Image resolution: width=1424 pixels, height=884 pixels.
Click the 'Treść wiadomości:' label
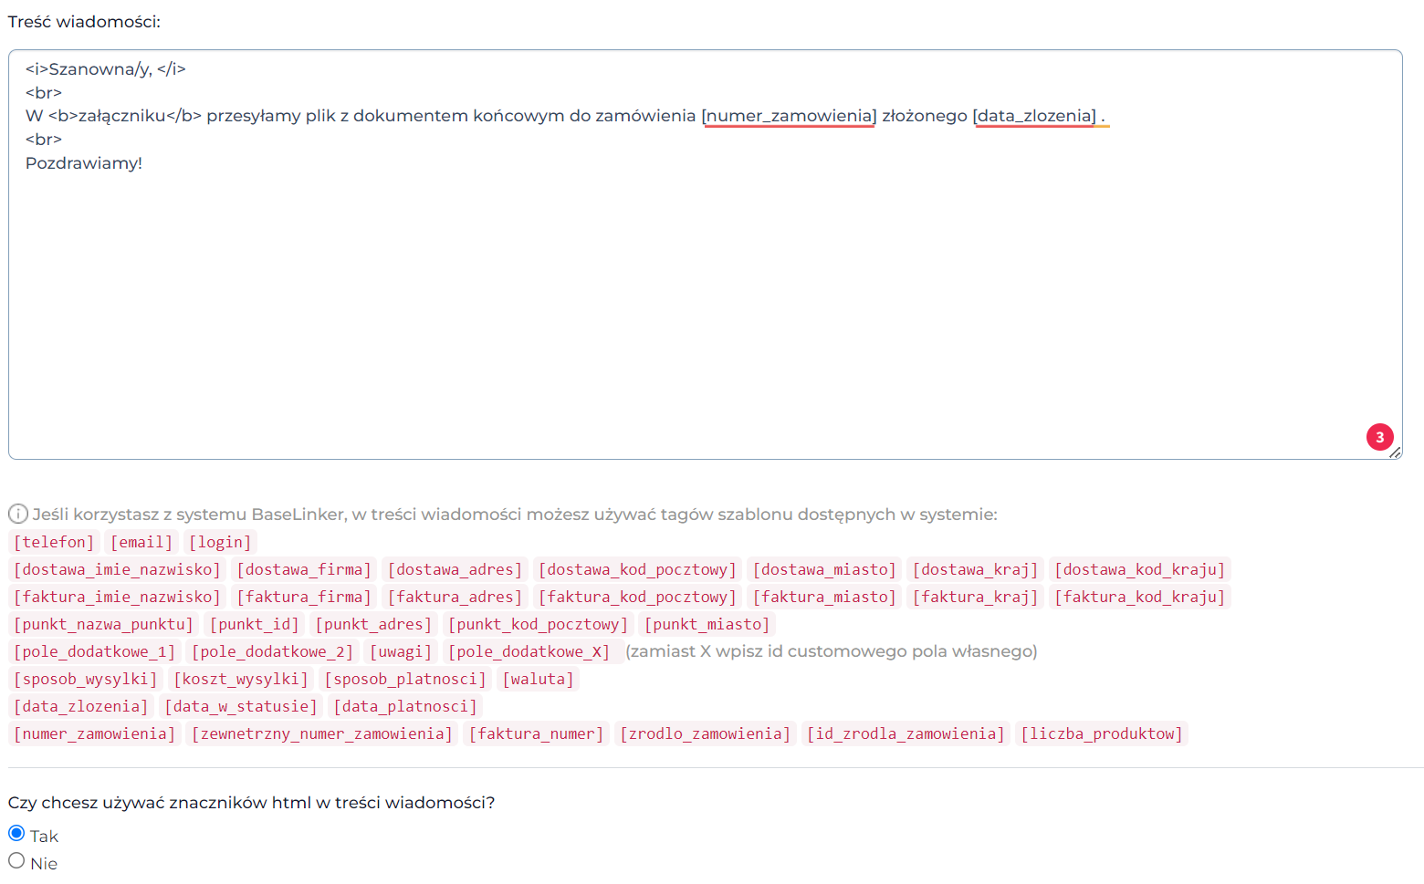(84, 22)
